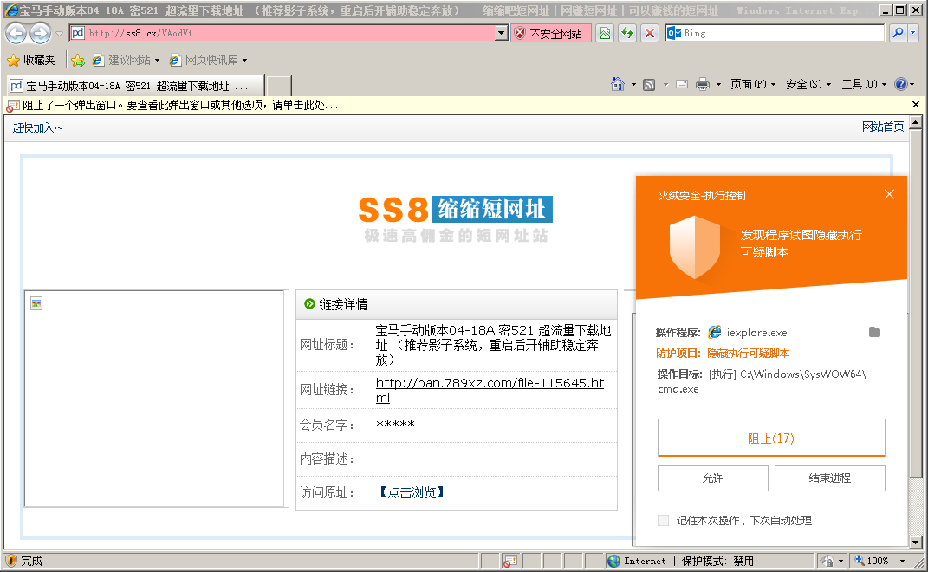Go to 网站首页 link
Image resolution: width=928 pixels, height=572 pixels.
[883, 127]
